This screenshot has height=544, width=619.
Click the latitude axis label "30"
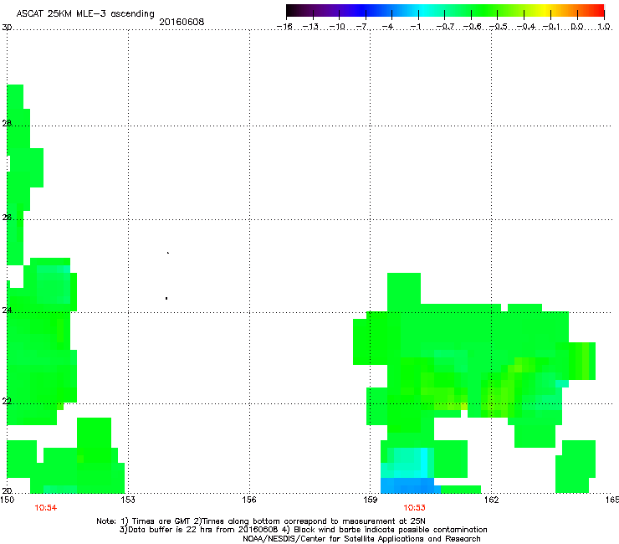point(7,28)
